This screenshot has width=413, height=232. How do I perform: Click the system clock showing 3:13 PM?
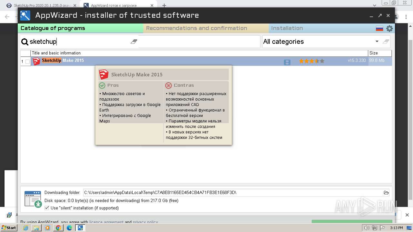pos(397,228)
